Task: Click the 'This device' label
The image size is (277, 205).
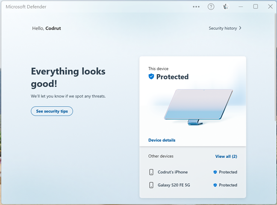Action: pyautogui.click(x=158, y=69)
